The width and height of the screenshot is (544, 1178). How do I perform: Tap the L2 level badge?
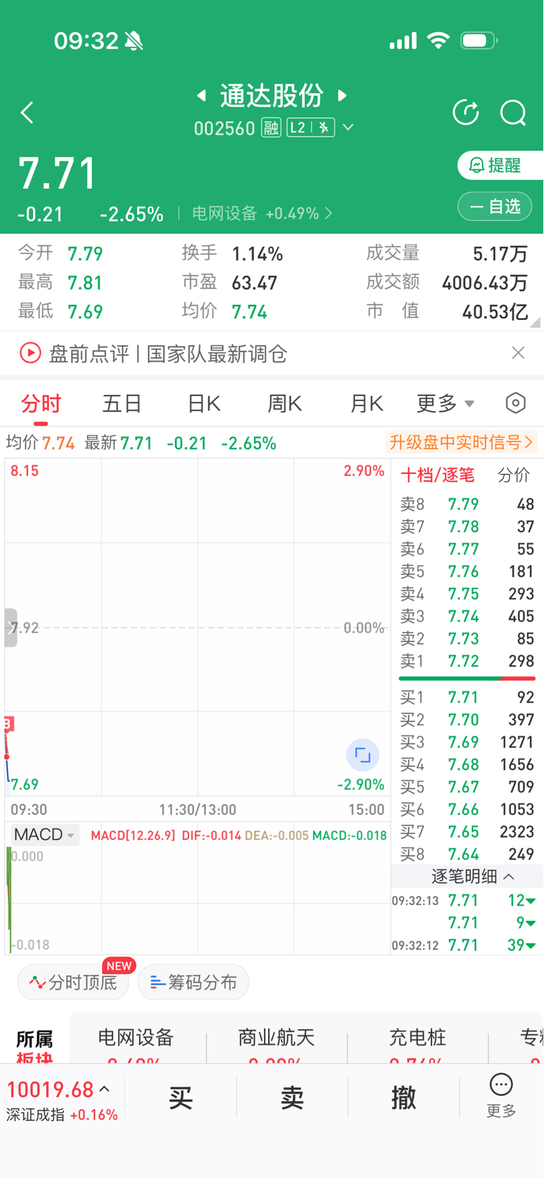(x=311, y=128)
